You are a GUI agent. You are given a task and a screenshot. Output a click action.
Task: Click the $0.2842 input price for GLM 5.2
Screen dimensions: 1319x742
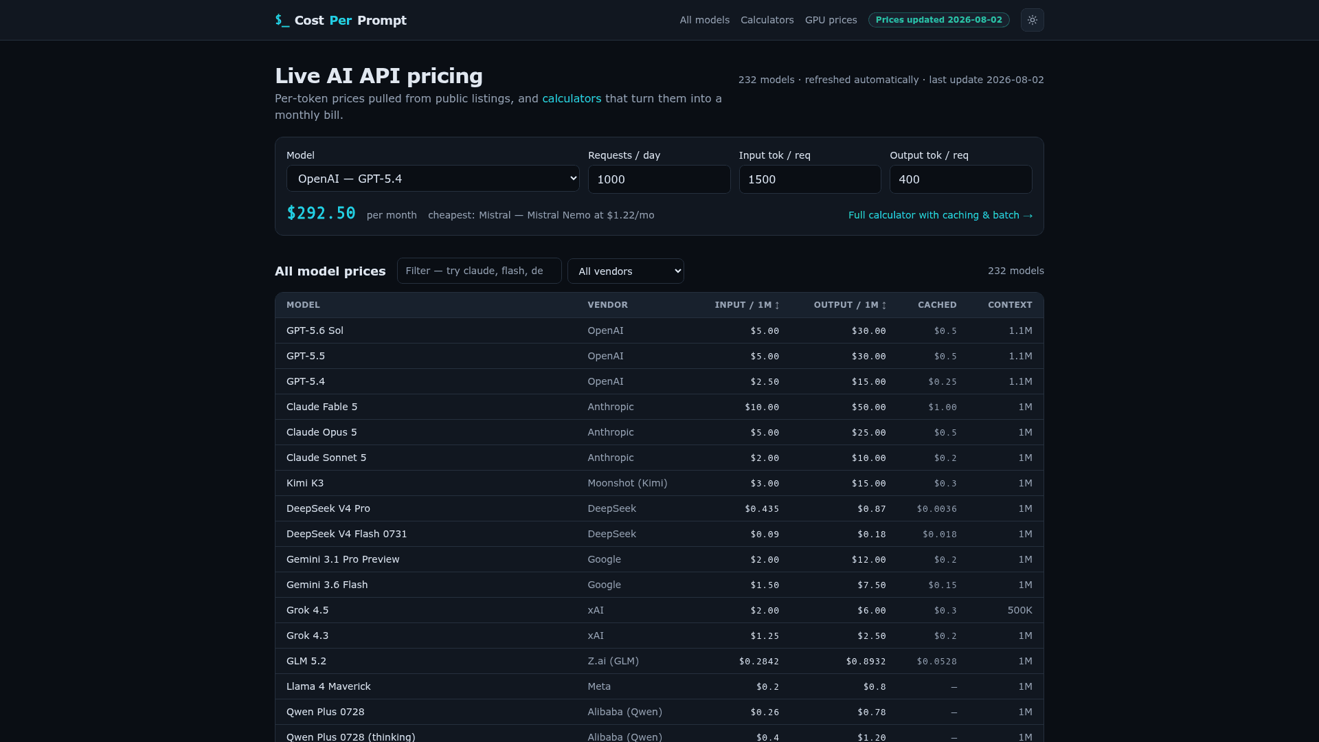pyautogui.click(x=759, y=662)
